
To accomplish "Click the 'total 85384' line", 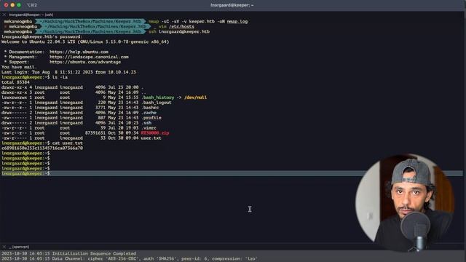I will (x=15, y=82).
